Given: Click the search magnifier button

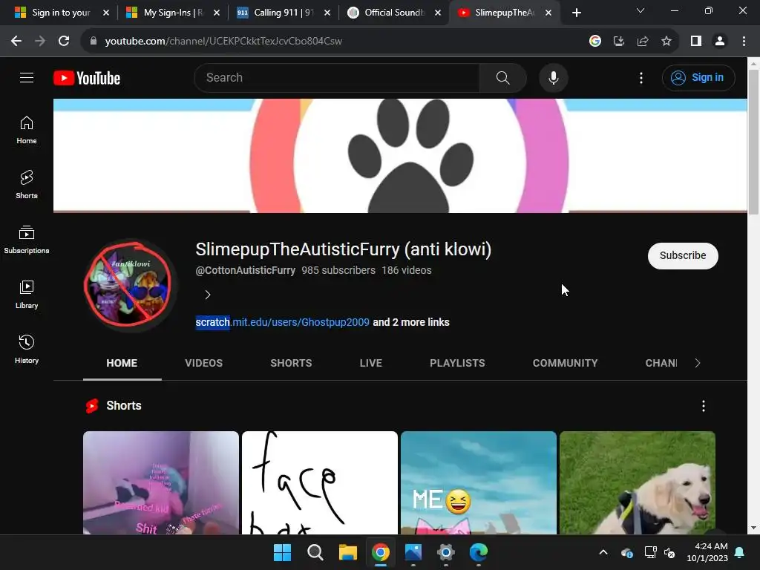Looking at the screenshot, I should click(502, 77).
